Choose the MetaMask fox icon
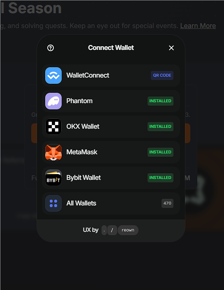 (x=53, y=152)
